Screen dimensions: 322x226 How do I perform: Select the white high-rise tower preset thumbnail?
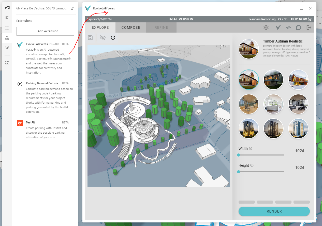[298, 129]
